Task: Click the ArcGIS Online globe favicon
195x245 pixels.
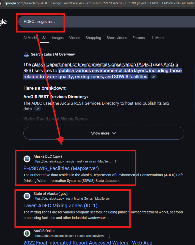Action: (x=27, y=233)
